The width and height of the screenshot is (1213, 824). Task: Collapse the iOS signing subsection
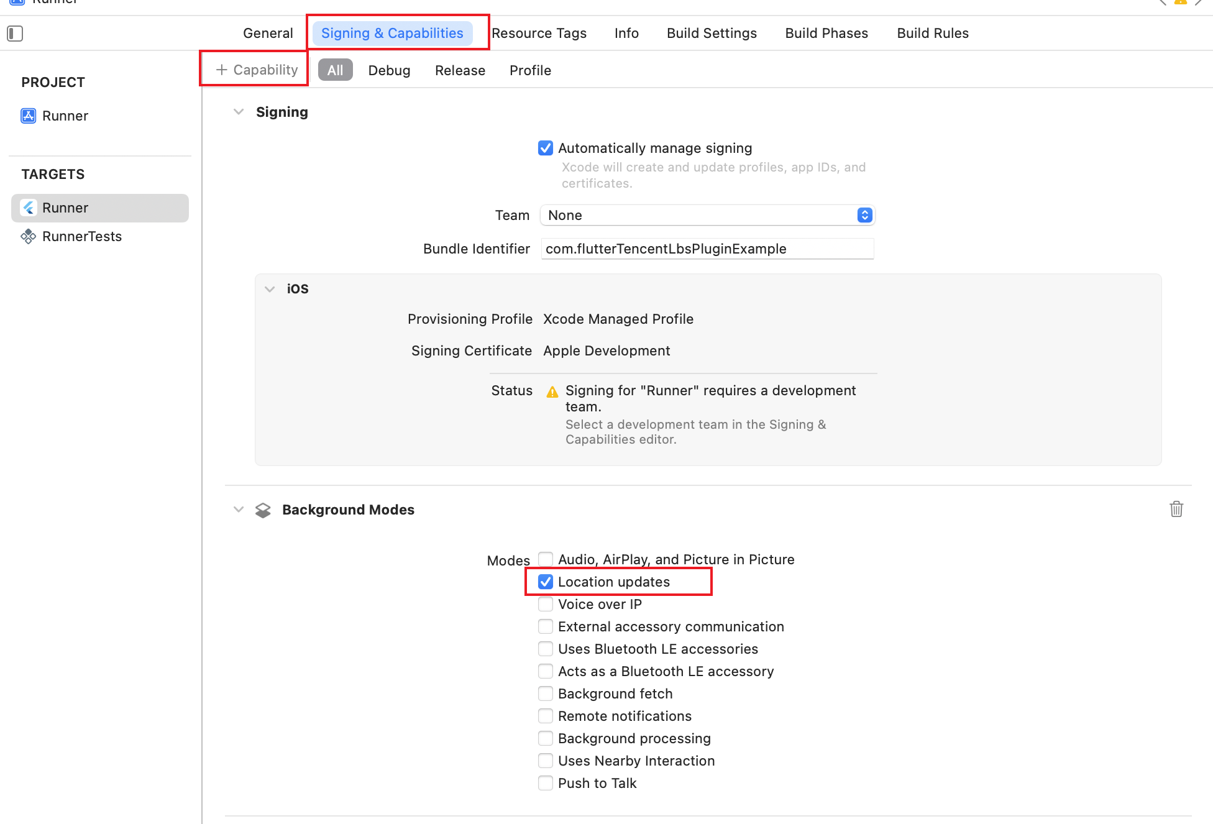pos(270,290)
